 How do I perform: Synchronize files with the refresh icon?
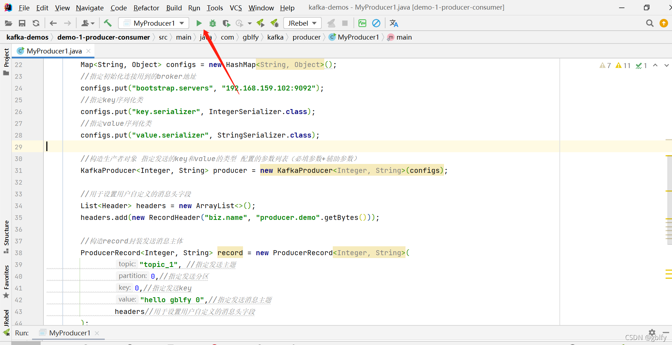36,23
